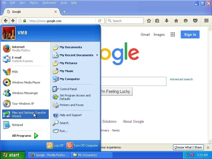Show bookmarks list icon in Firefox toolbar
212x159 pixels.
click(157, 21)
